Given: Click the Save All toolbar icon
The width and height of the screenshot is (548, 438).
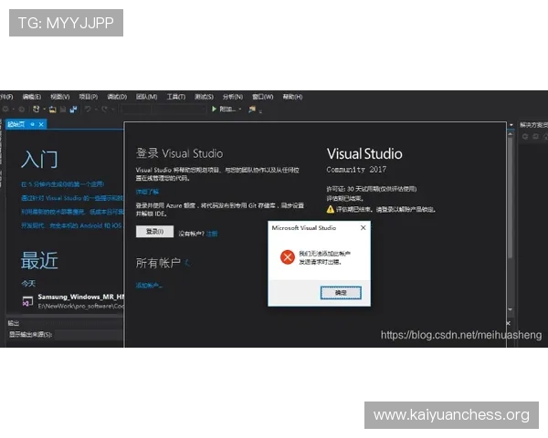Looking at the screenshot, I should point(72,109).
